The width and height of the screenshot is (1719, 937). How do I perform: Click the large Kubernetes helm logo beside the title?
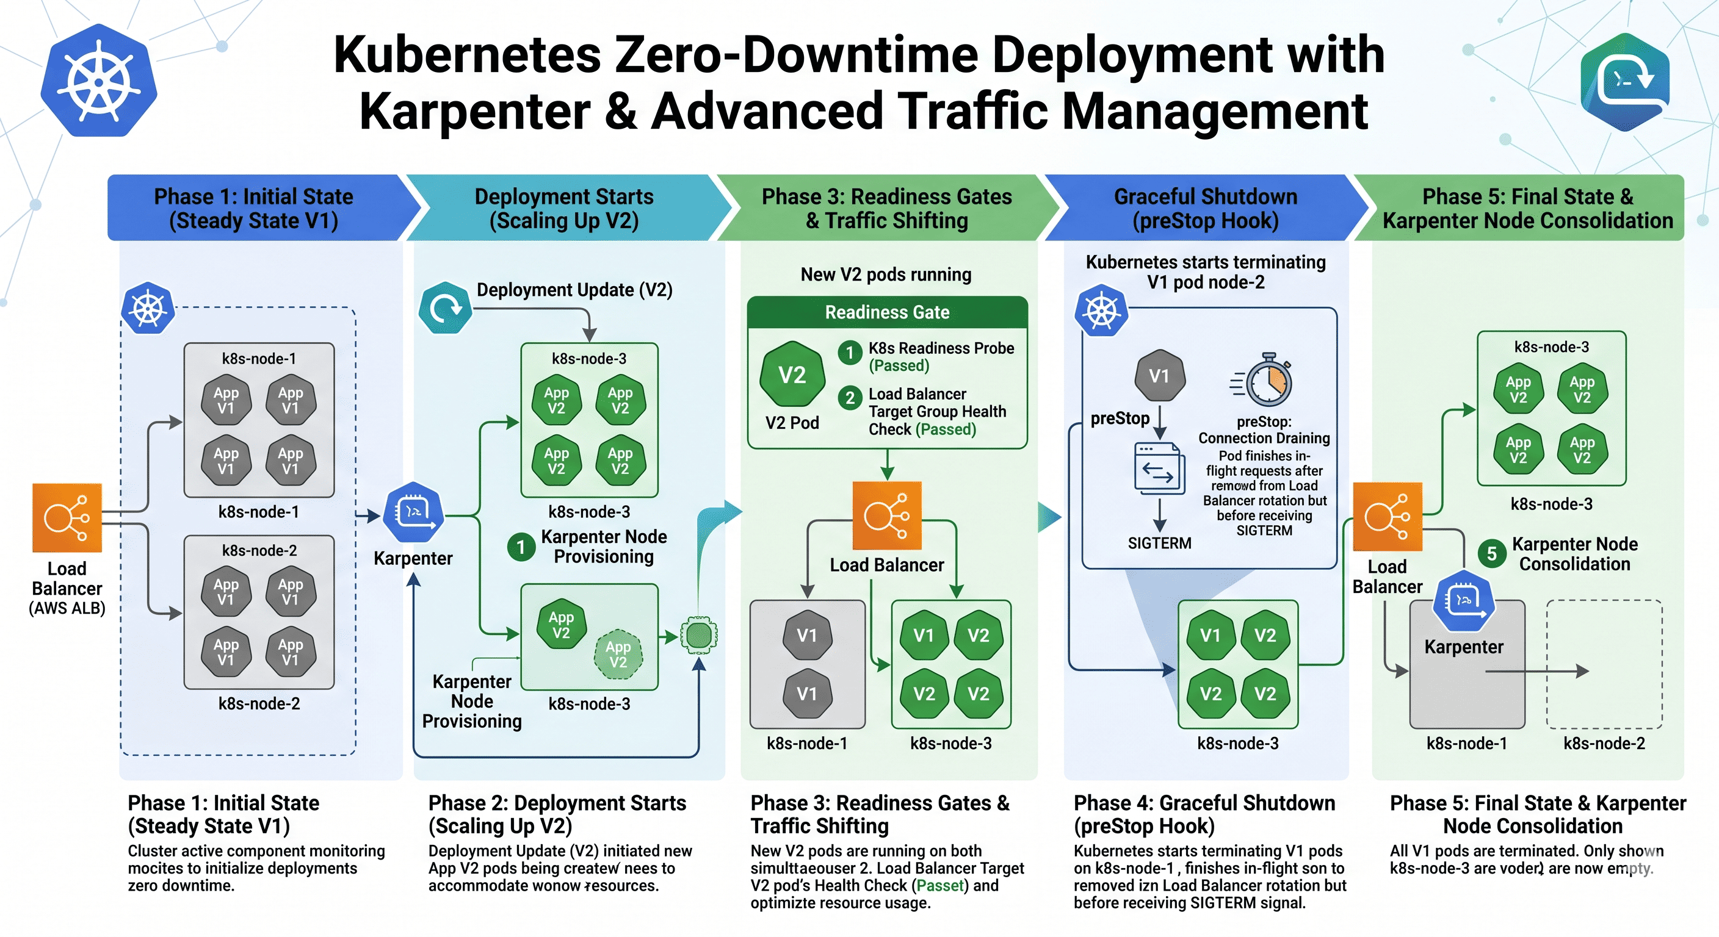99,81
